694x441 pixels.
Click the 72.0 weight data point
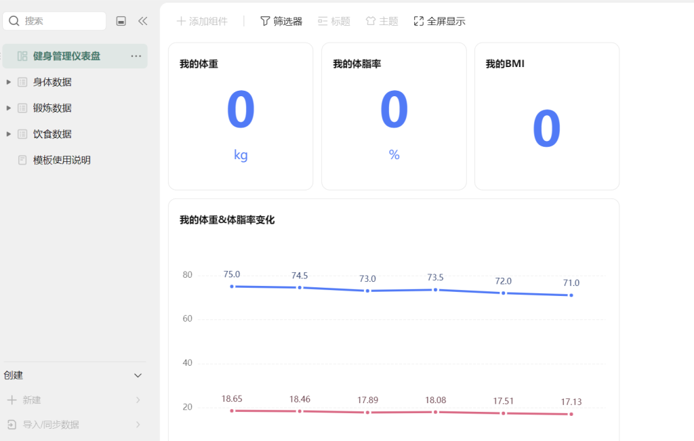[504, 293]
